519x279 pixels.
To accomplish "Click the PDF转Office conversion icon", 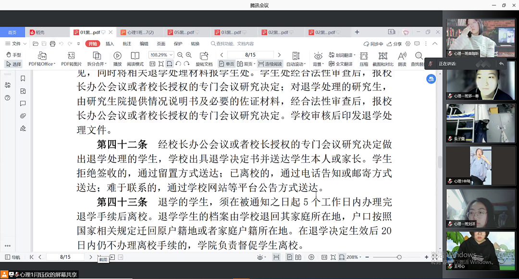I will point(42,56).
